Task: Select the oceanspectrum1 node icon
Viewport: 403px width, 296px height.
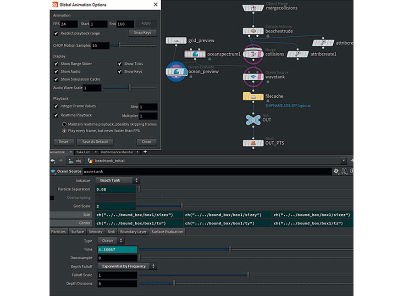Action: click(195, 54)
